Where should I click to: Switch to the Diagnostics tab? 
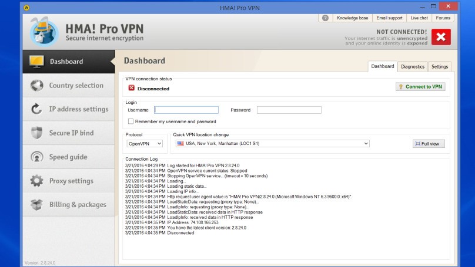(x=413, y=67)
